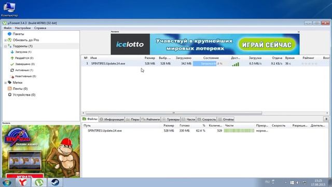Switch to the Рейтинги tab
The height and width of the screenshot is (187, 332).
tap(150, 119)
